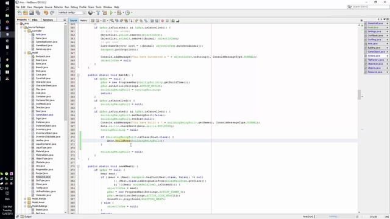Image resolution: width=390 pixels, height=219 pixels.
Task: Click the Comment lines editor icon
Action: pos(173,21)
